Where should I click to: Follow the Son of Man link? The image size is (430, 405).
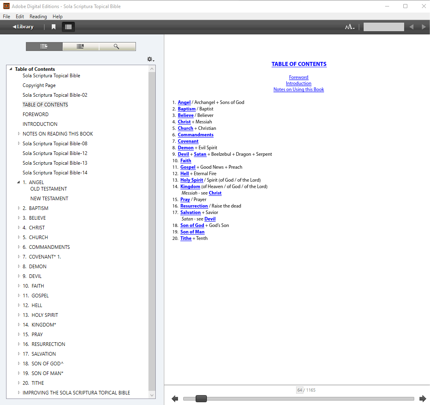(x=192, y=232)
